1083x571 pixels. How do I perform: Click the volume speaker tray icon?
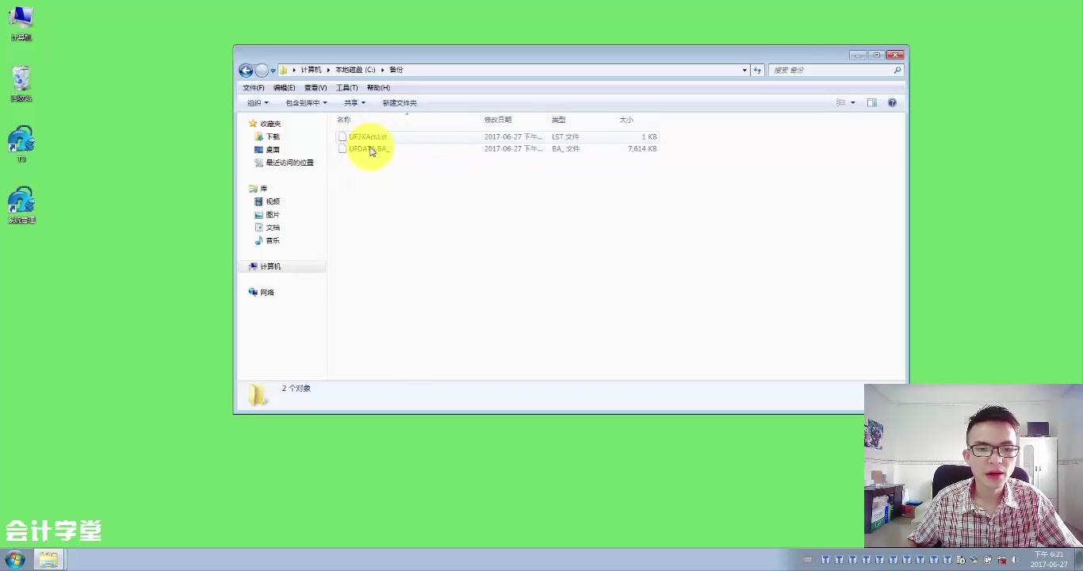tap(1014, 560)
